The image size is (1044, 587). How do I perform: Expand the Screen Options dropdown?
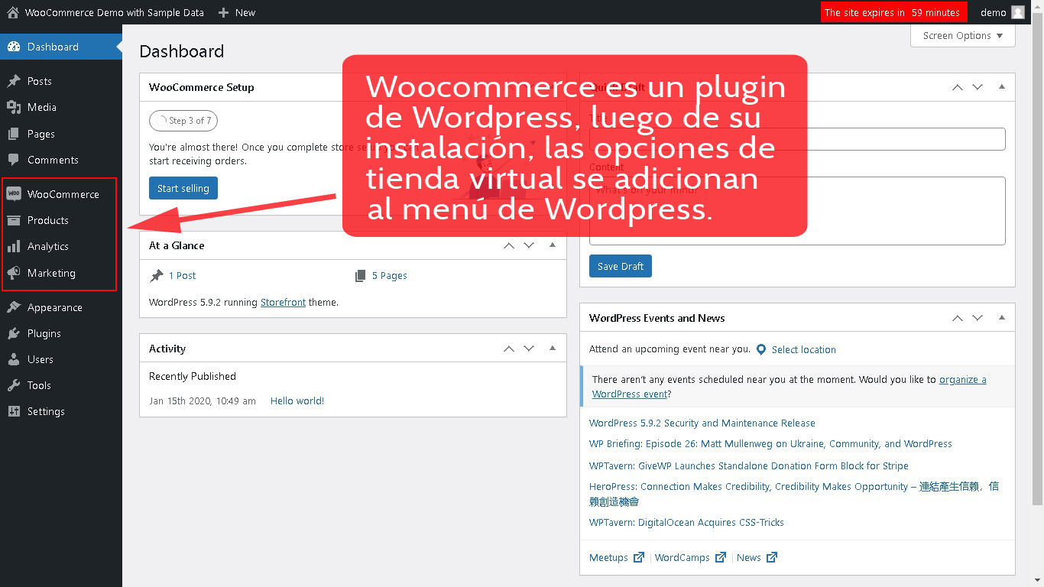962,36
